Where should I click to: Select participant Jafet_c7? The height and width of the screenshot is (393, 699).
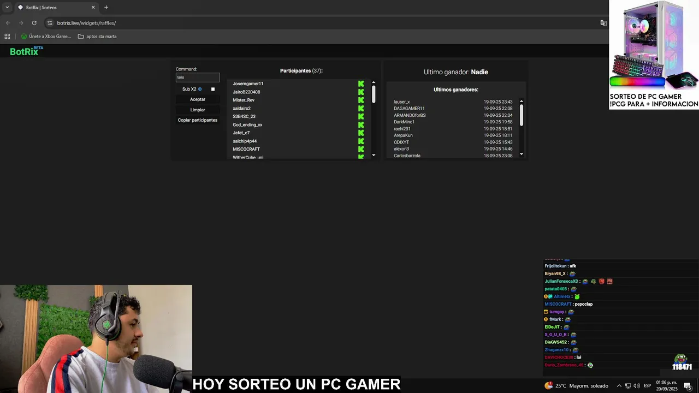(241, 133)
